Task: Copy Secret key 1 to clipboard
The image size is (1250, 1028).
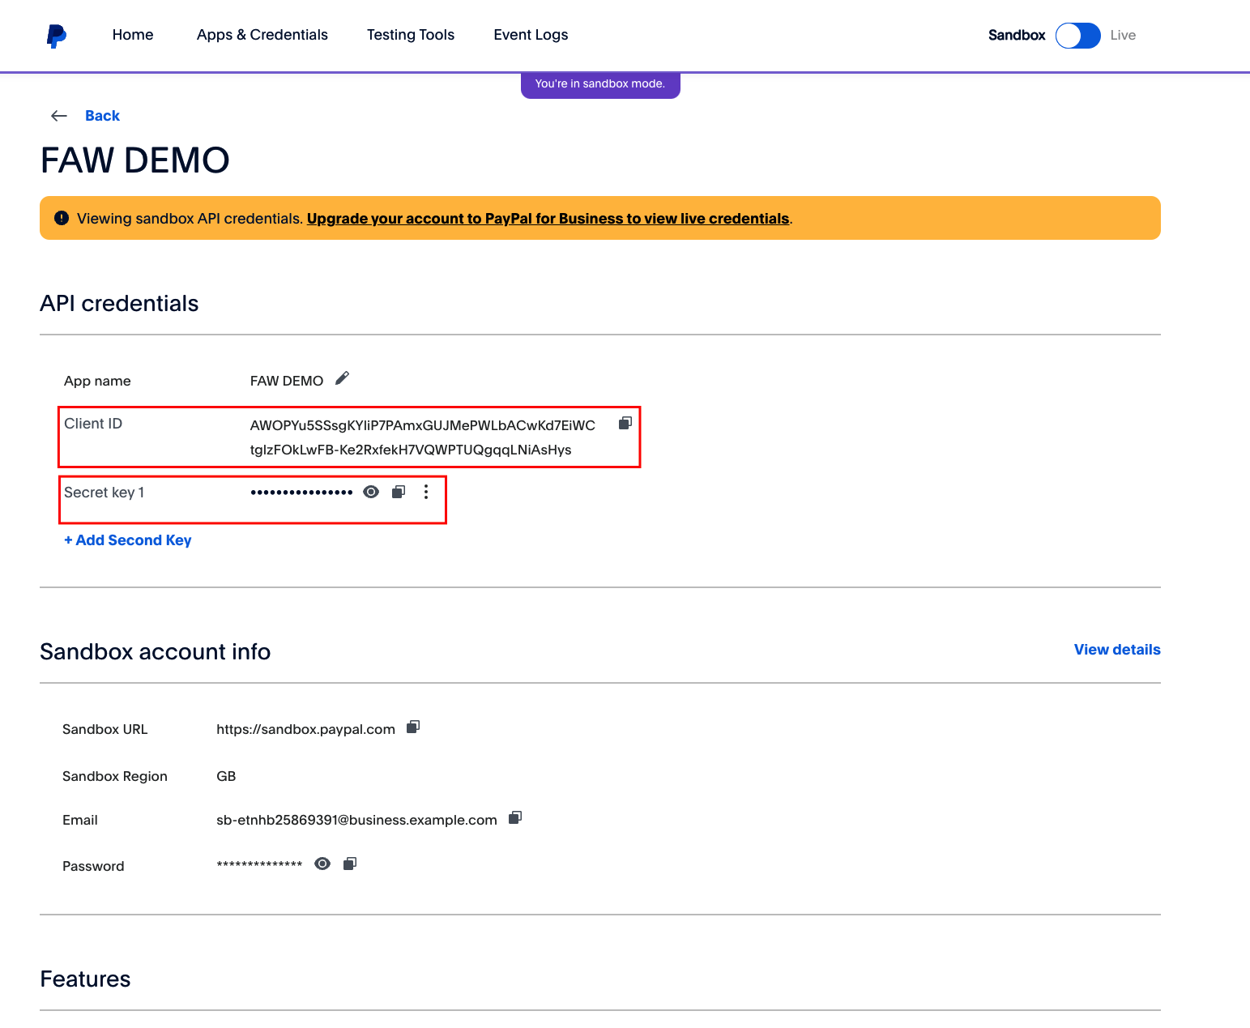Action: tap(399, 492)
